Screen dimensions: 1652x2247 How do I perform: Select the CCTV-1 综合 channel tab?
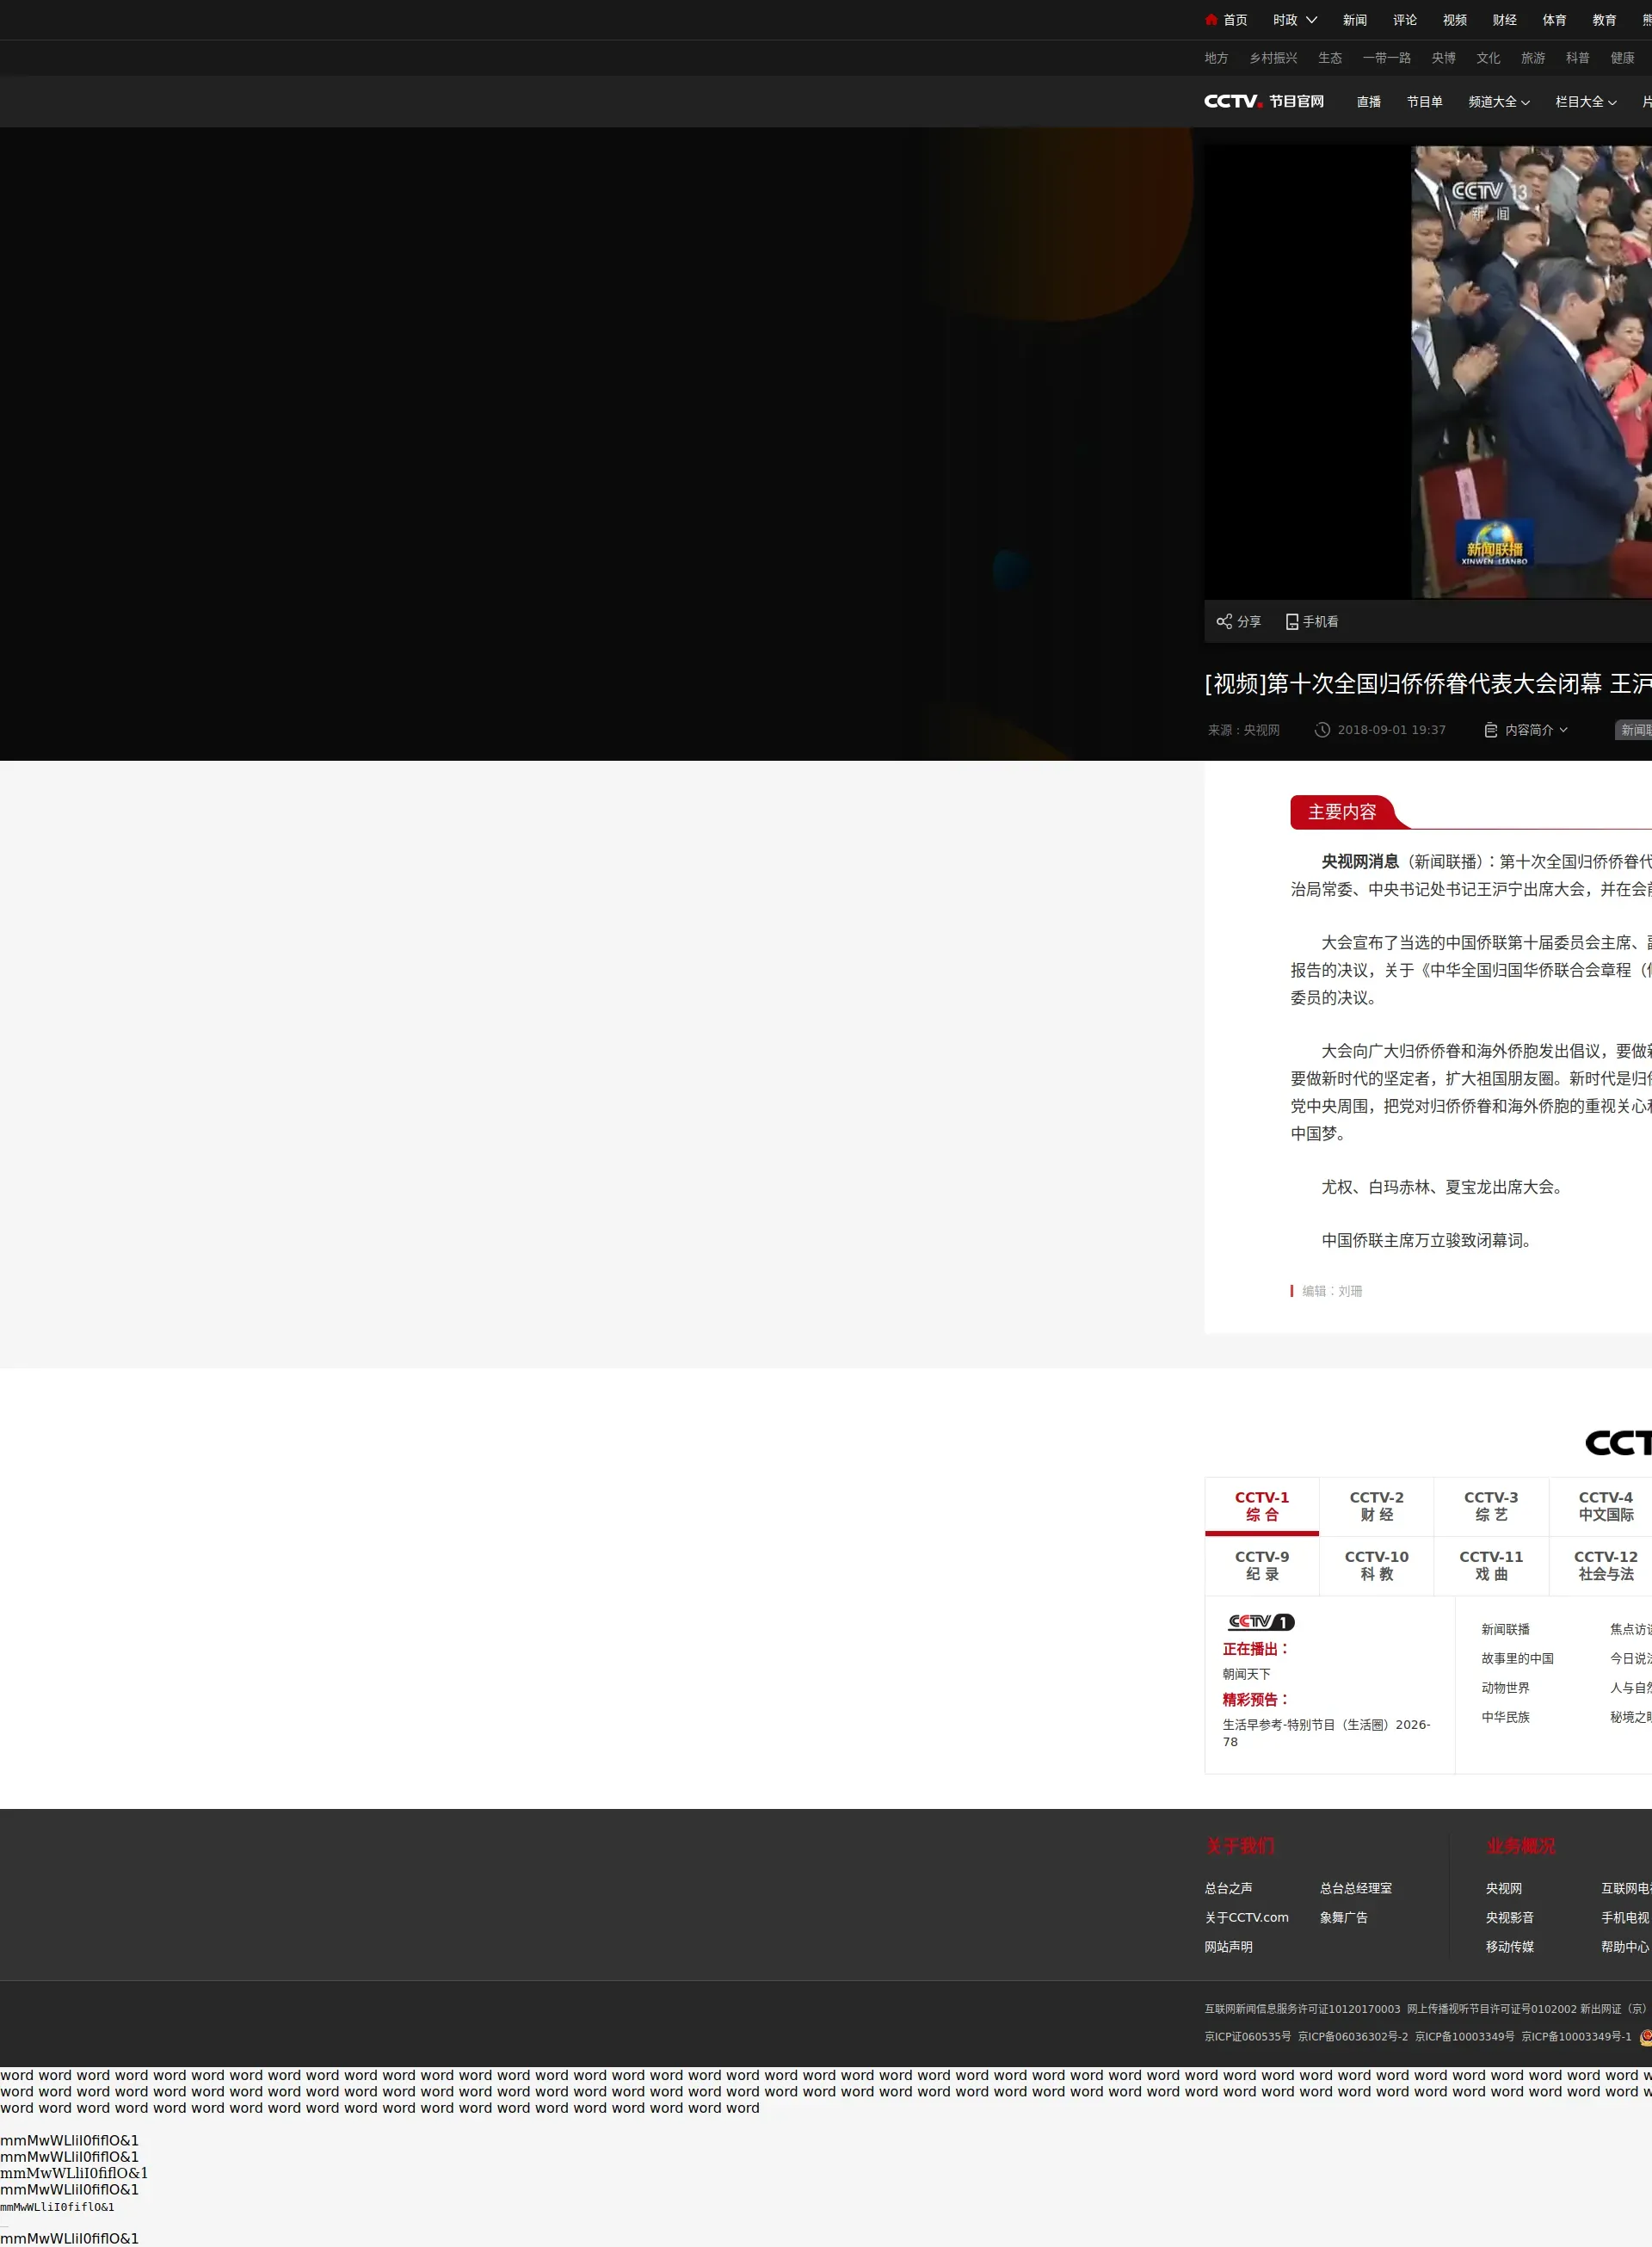pos(1261,1505)
